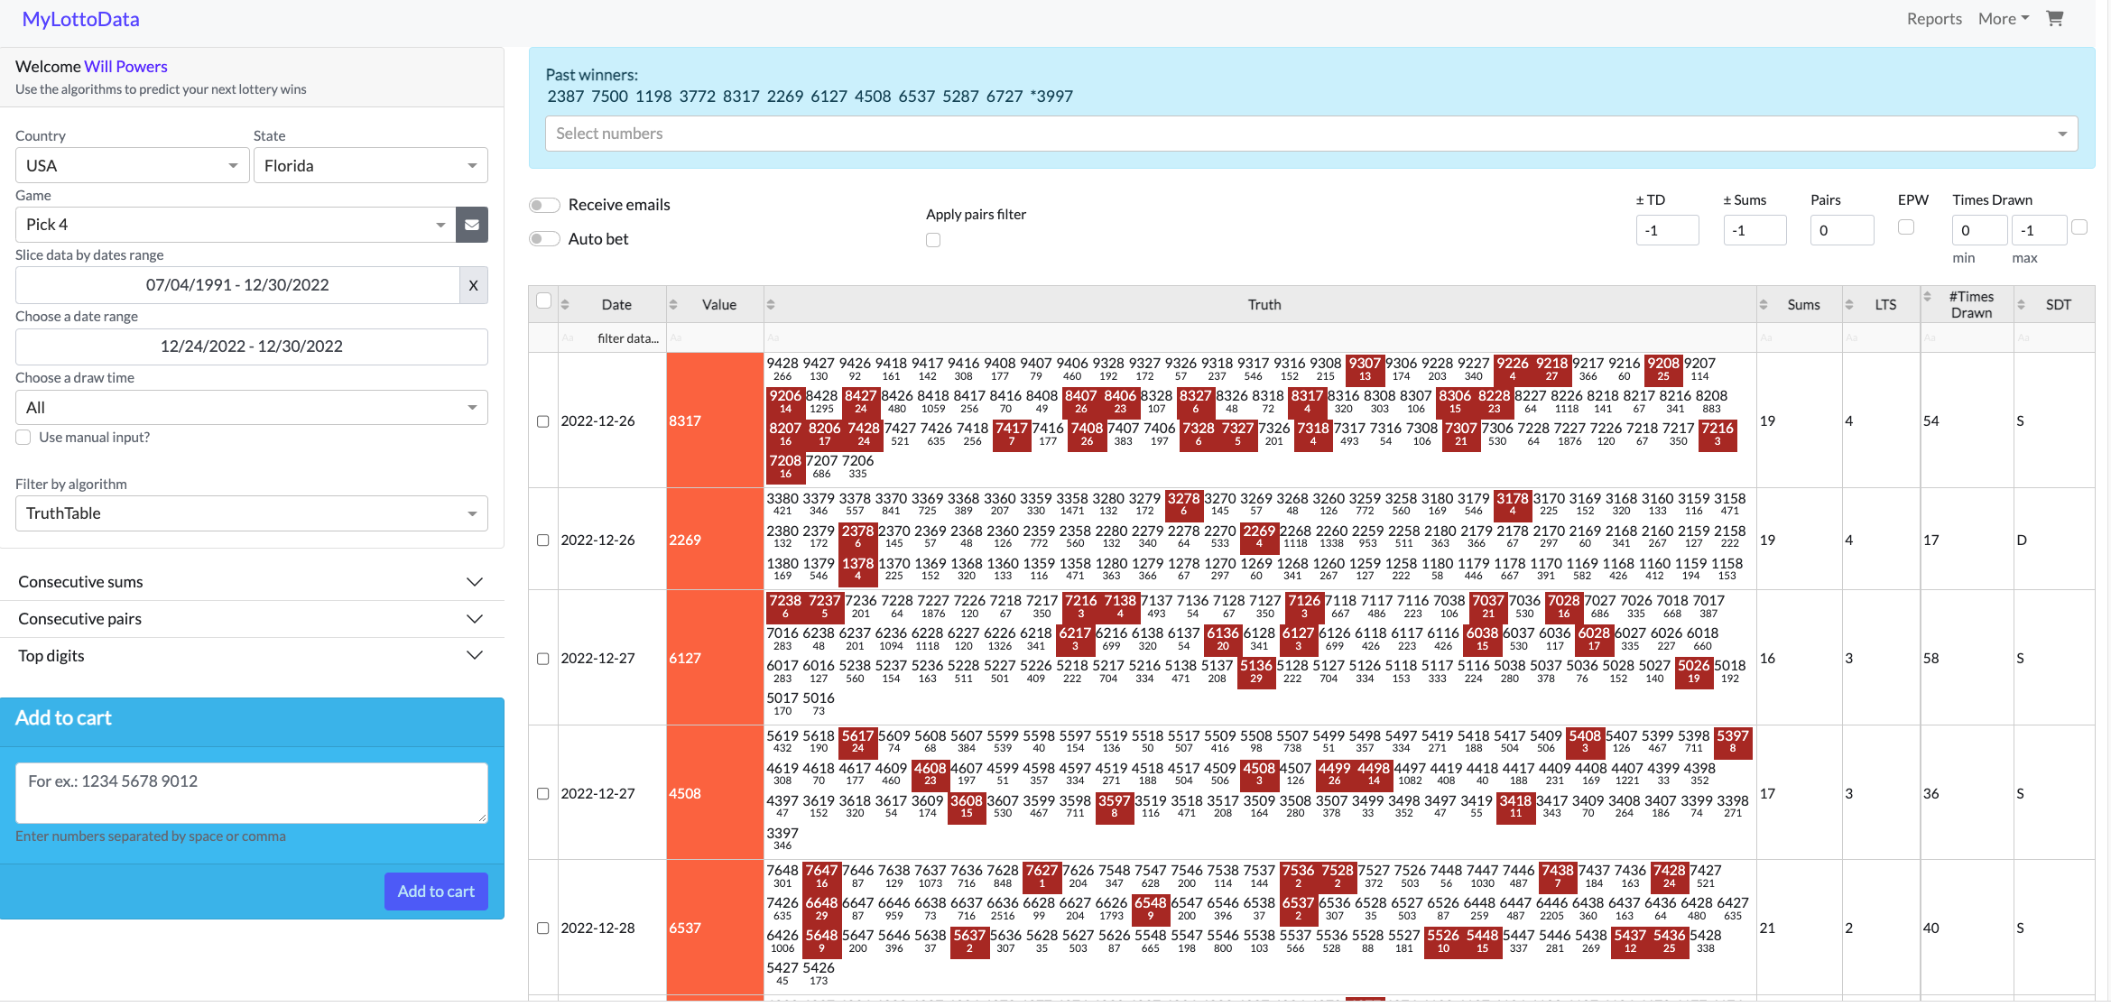
Task: Open the Game dropdown showing Pick 4
Action: (235, 225)
